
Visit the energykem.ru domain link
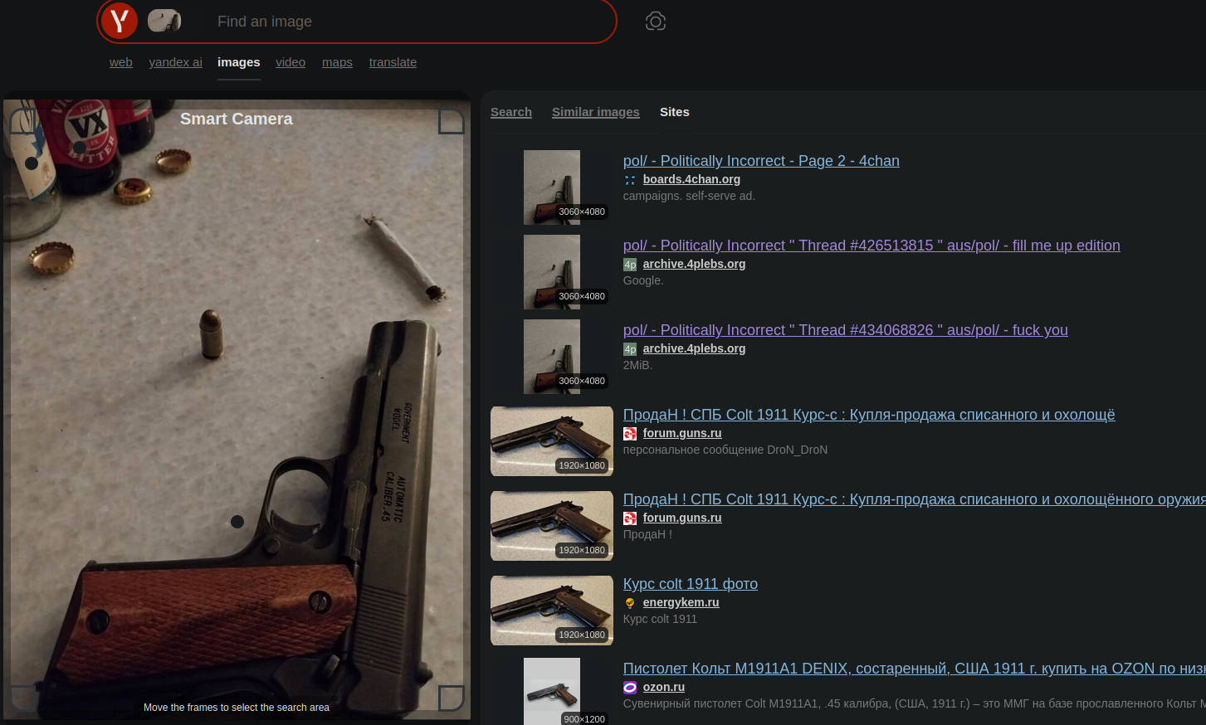[681, 602]
